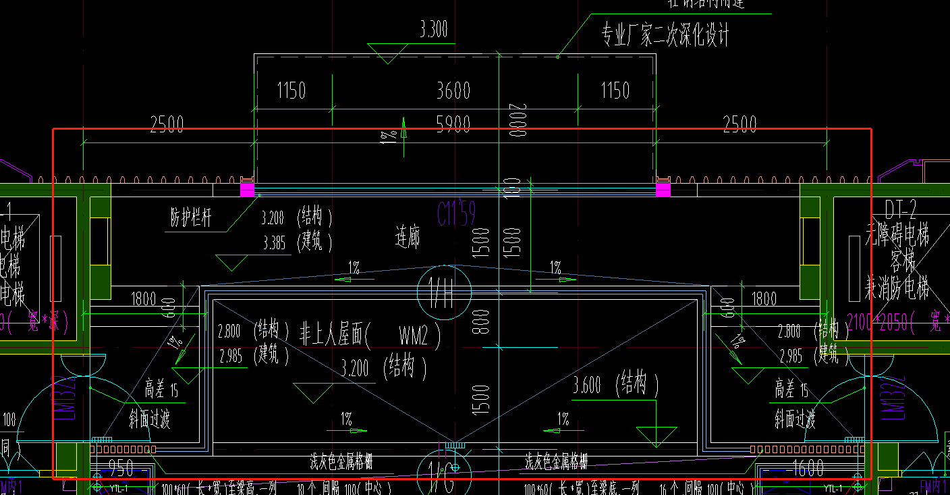
Task: Click the purple C1159 window tag
Action: pyautogui.click(x=456, y=213)
